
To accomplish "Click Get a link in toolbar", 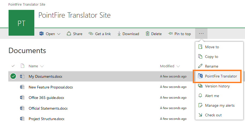I will coord(100,34).
